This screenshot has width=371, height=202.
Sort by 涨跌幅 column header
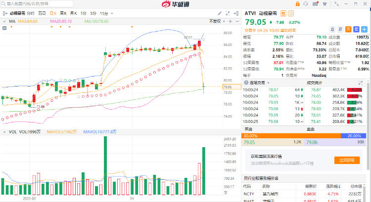(333, 186)
